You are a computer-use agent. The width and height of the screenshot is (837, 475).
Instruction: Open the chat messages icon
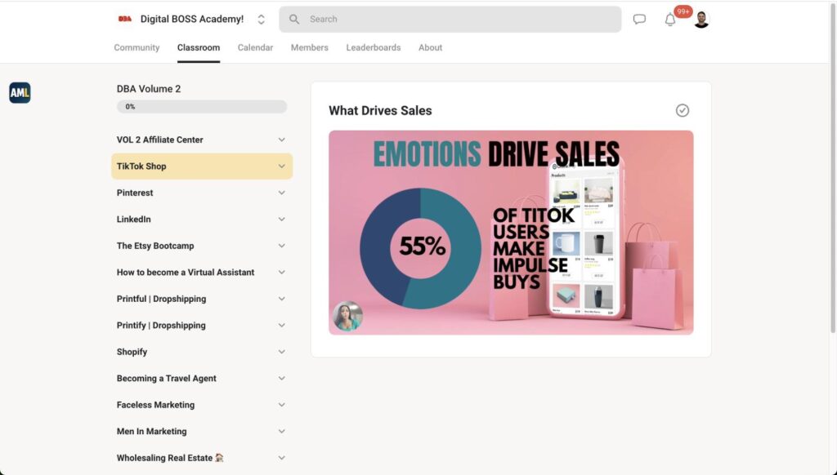[639, 20]
